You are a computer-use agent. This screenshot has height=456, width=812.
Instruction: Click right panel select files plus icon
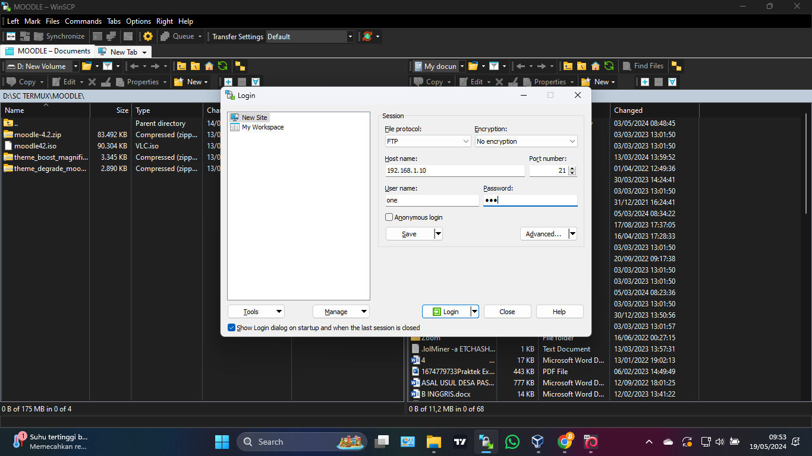click(x=645, y=82)
